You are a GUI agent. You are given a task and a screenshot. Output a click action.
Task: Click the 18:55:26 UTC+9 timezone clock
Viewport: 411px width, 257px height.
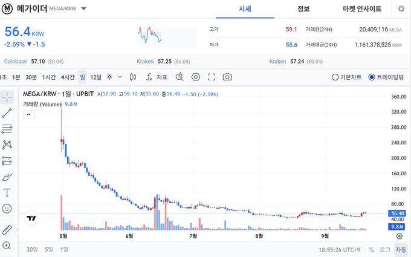(340, 250)
